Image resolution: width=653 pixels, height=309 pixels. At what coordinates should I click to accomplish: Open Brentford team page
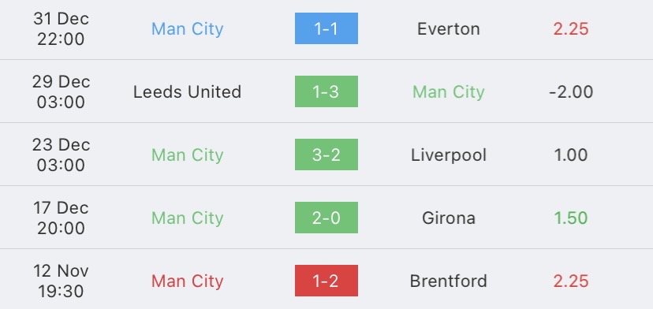click(449, 281)
